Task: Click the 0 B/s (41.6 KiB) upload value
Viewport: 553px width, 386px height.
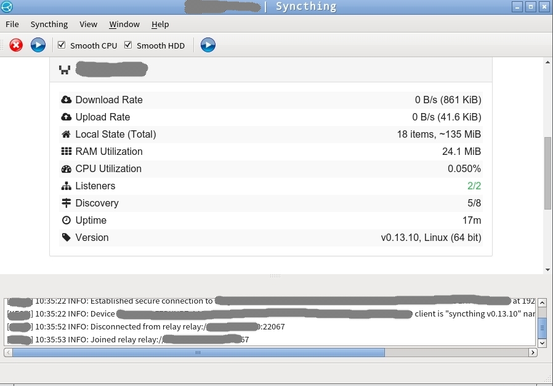Action: point(446,117)
